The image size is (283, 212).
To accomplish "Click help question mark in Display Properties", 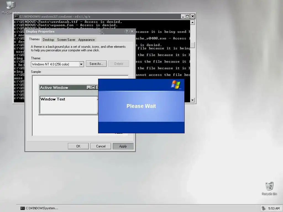I will coord(127,31).
